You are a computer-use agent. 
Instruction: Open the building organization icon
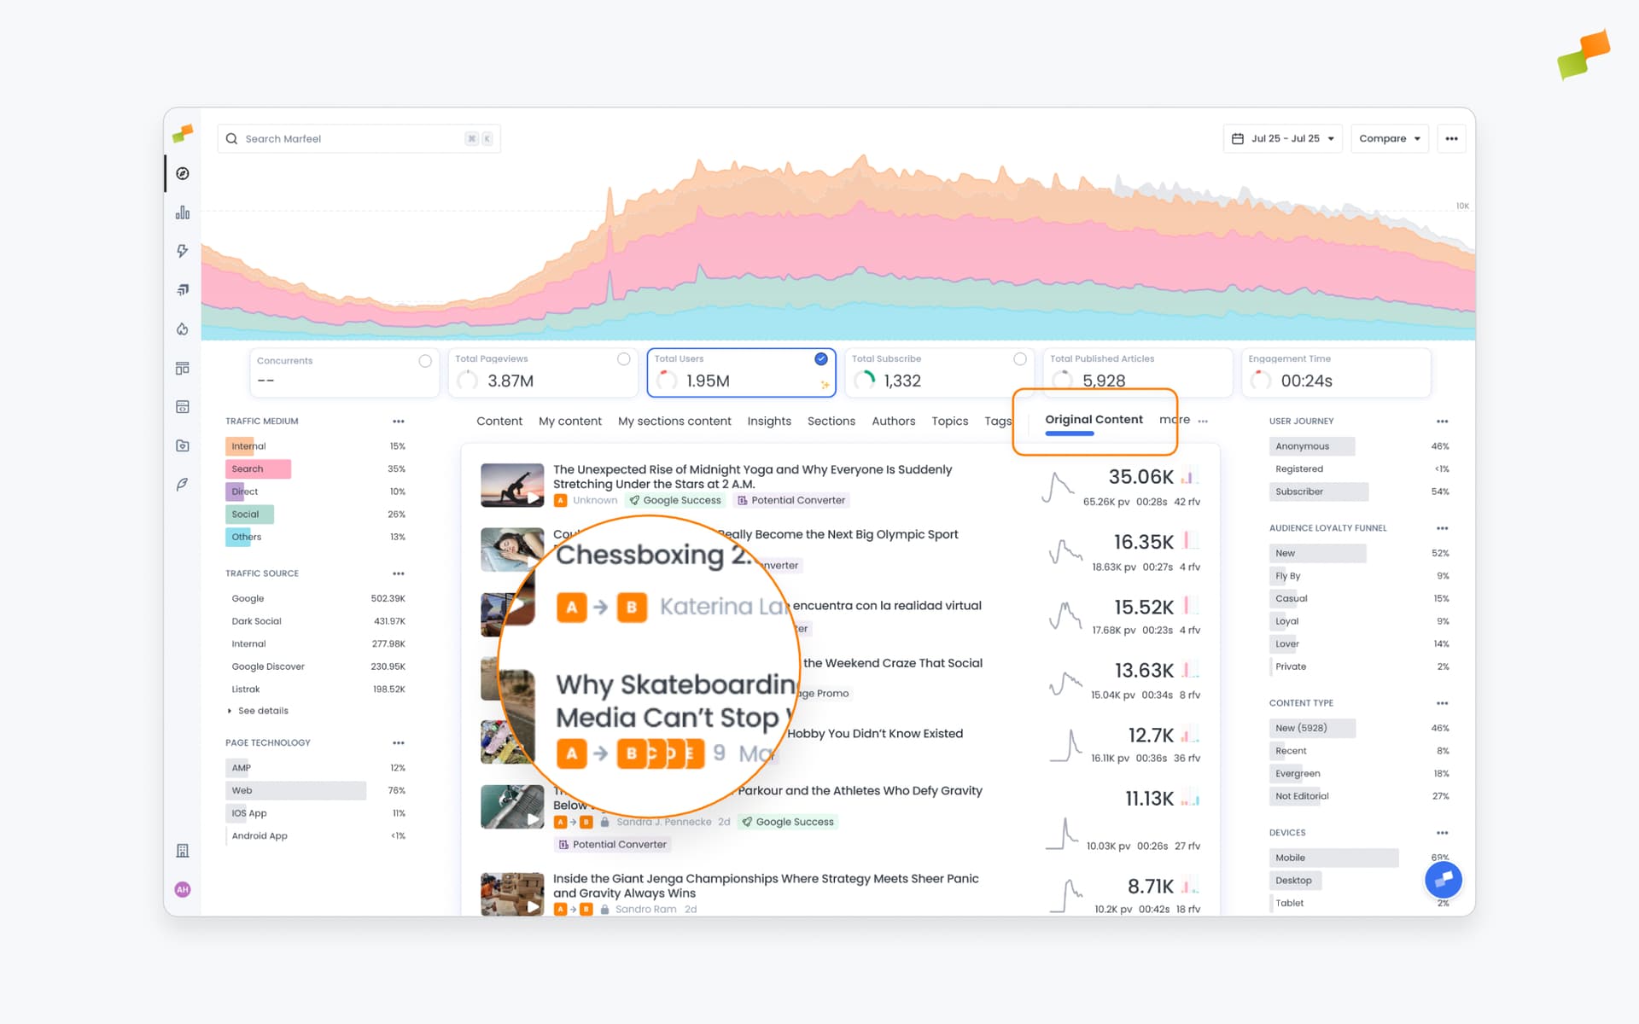tap(183, 850)
